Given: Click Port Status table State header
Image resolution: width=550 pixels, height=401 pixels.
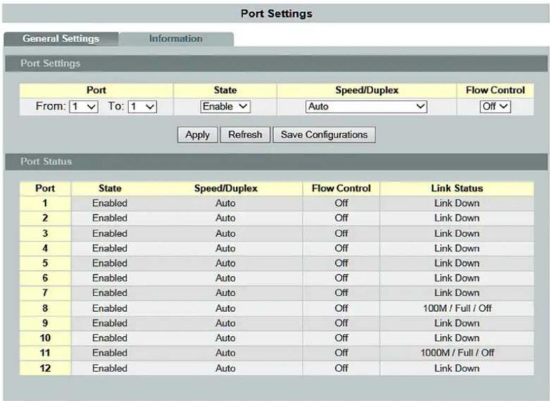Looking at the screenshot, I should [110, 188].
